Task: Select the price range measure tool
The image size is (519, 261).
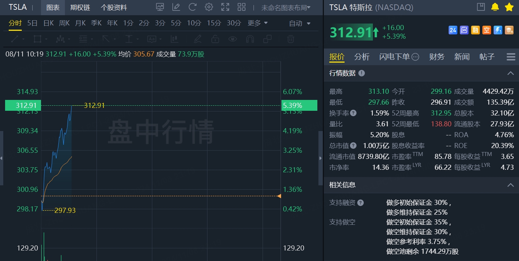Action: [129, 39]
